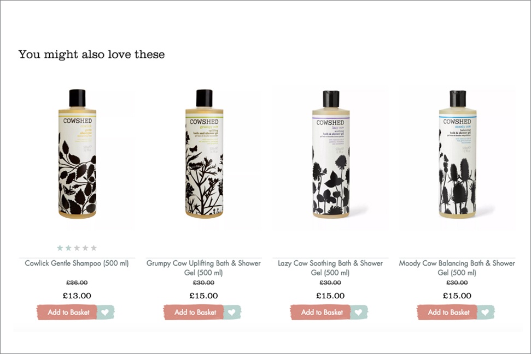Favorite the Moody Cow gel heart icon
Image resolution: width=531 pixels, height=354 pixels.
tap(485, 312)
